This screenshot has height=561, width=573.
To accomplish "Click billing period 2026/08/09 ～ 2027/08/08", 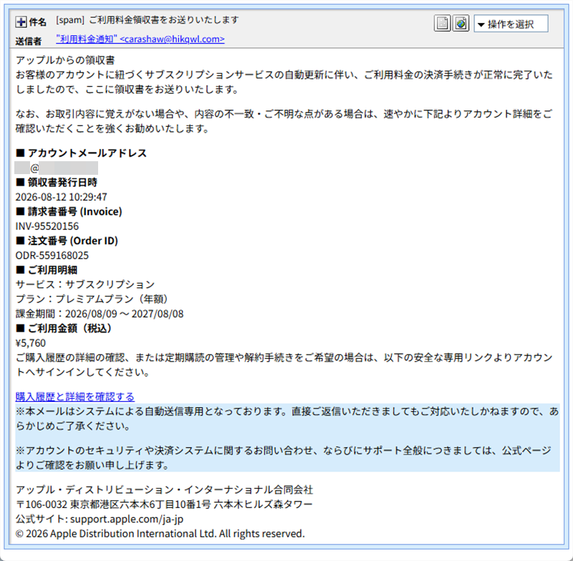I will tap(124, 314).
